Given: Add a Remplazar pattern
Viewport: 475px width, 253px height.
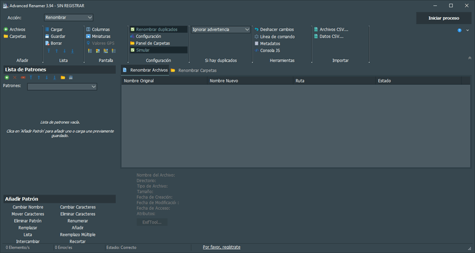Looking at the screenshot, I should tap(28, 228).
